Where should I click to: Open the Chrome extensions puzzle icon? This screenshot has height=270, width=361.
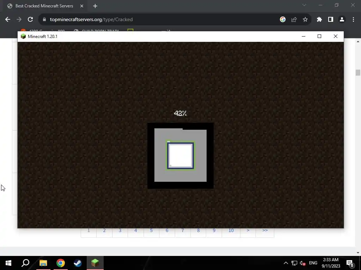319,20
